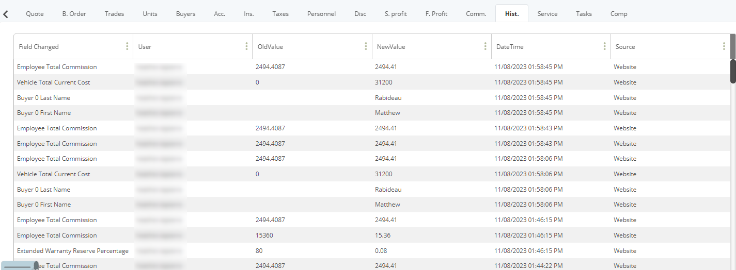Open the Comp tab
Image resolution: width=736 pixels, height=270 pixels.
coord(619,14)
